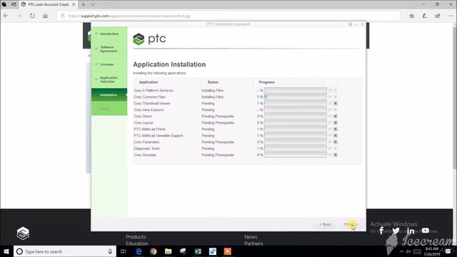Image resolution: width=457 pixels, height=257 pixels.
Task: Click the customize arrow for Creo Direct
Action: pos(330,116)
